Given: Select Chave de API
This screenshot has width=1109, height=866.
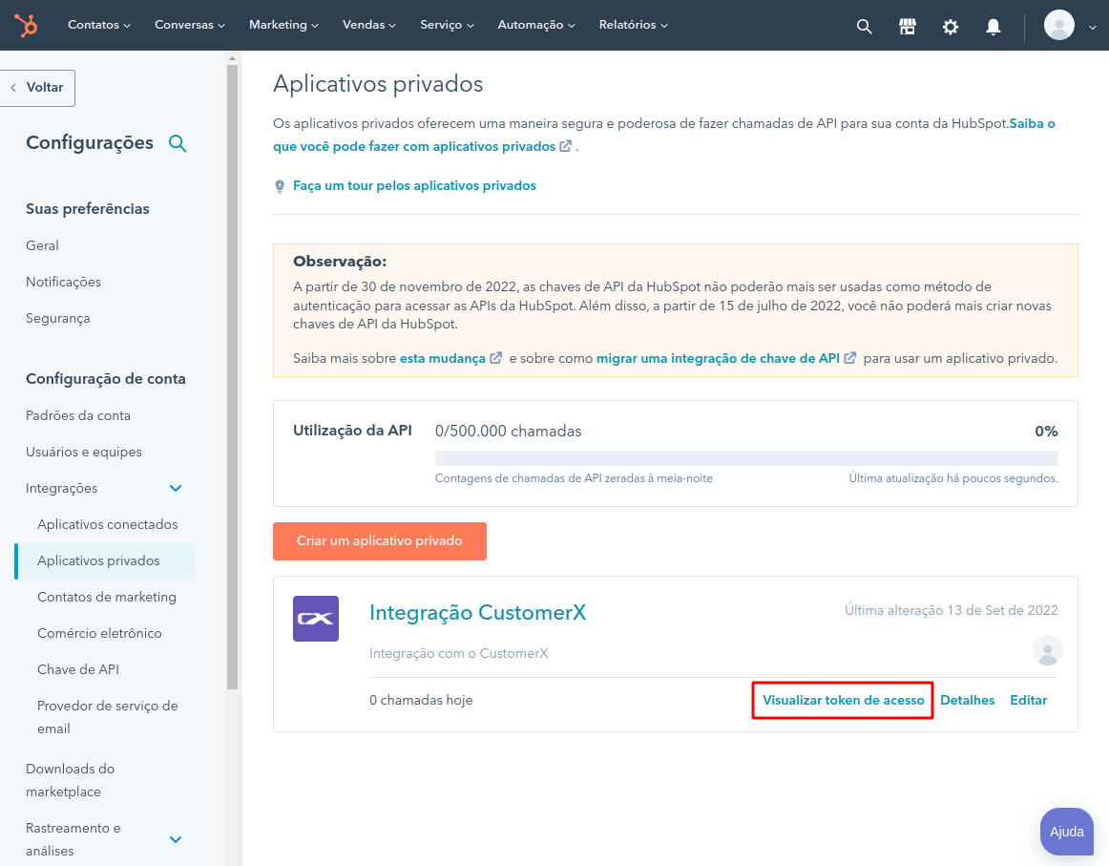Looking at the screenshot, I should (78, 669).
